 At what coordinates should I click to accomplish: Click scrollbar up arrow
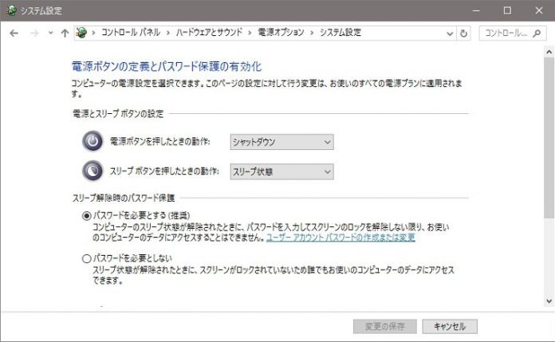tap(549, 52)
